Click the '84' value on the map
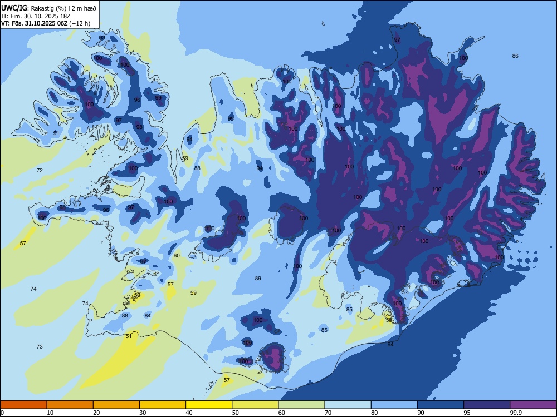The width and height of the screenshot is (557, 417). click(148, 316)
